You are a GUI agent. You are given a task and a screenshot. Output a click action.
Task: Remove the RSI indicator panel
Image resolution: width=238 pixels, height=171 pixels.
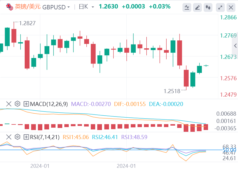click(x=9, y=137)
